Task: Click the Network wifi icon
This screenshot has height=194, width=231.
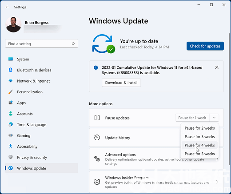Action: point(11,81)
